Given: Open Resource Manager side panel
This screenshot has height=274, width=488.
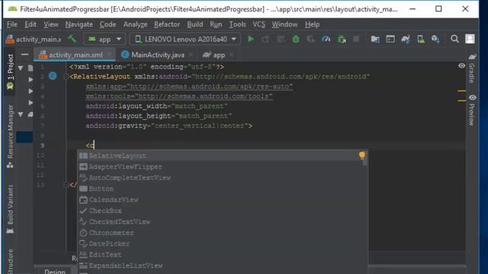Looking at the screenshot, I should (x=10, y=136).
